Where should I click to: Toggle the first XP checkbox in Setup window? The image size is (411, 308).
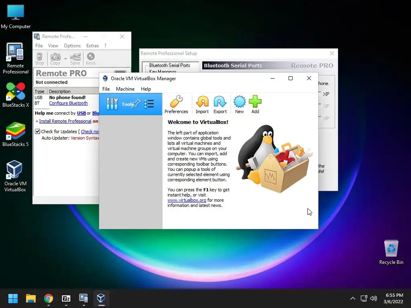coord(319,94)
